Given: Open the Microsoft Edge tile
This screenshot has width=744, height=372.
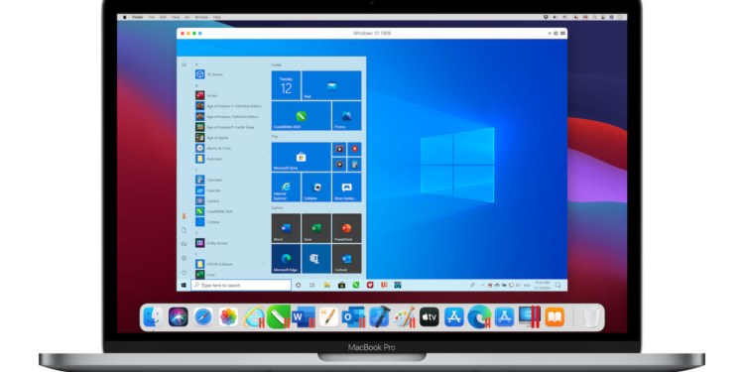Looking at the screenshot, I should [x=286, y=259].
